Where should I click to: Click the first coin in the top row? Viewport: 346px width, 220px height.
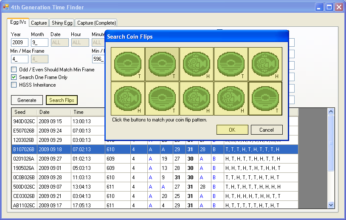point(128,64)
